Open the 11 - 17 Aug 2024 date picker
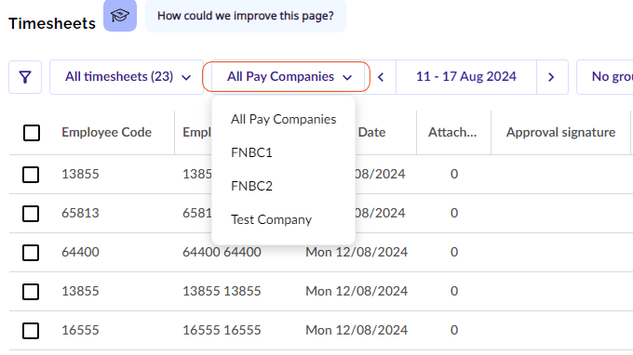 point(466,77)
